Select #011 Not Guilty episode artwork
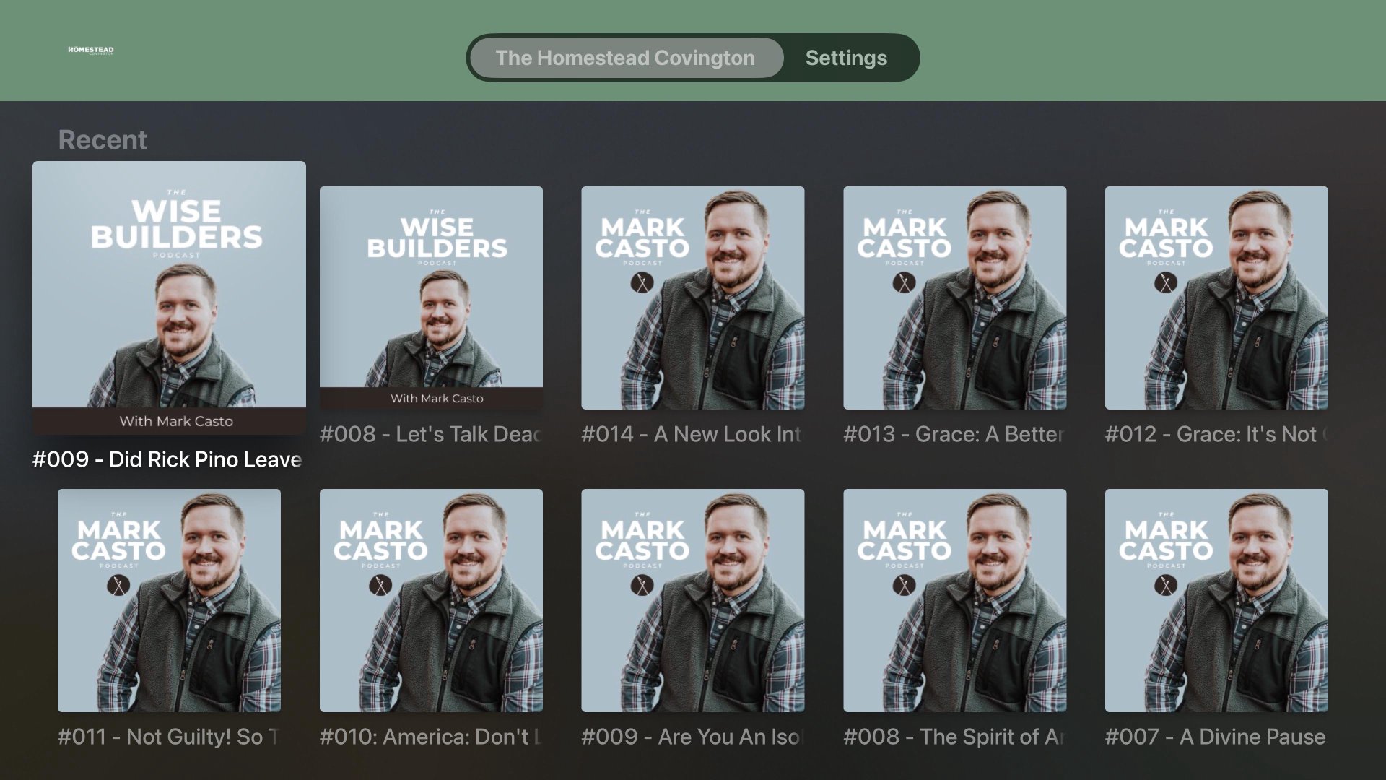Image resolution: width=1386 pixels, height=780 pixels. 169,600
